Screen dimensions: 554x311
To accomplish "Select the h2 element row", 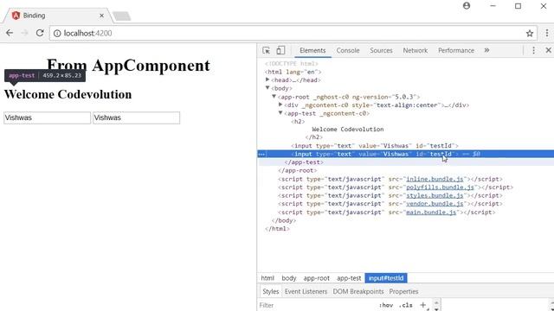I will coord(298,121).
